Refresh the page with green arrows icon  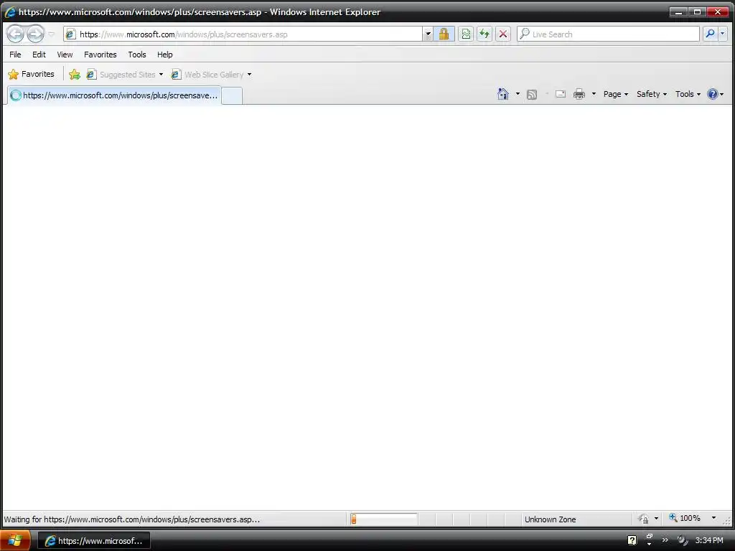[x=484, y=34]
